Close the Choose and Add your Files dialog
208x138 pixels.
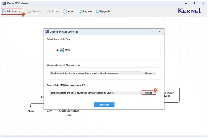tap(160, 32)
